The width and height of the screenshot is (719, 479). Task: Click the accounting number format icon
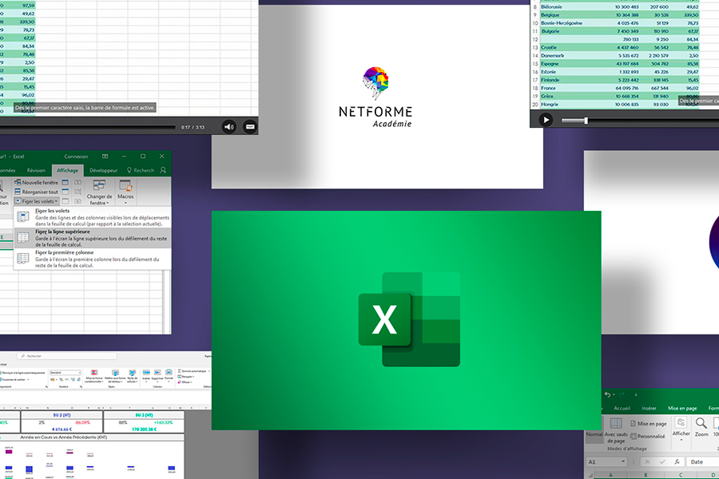click(53, 379)
